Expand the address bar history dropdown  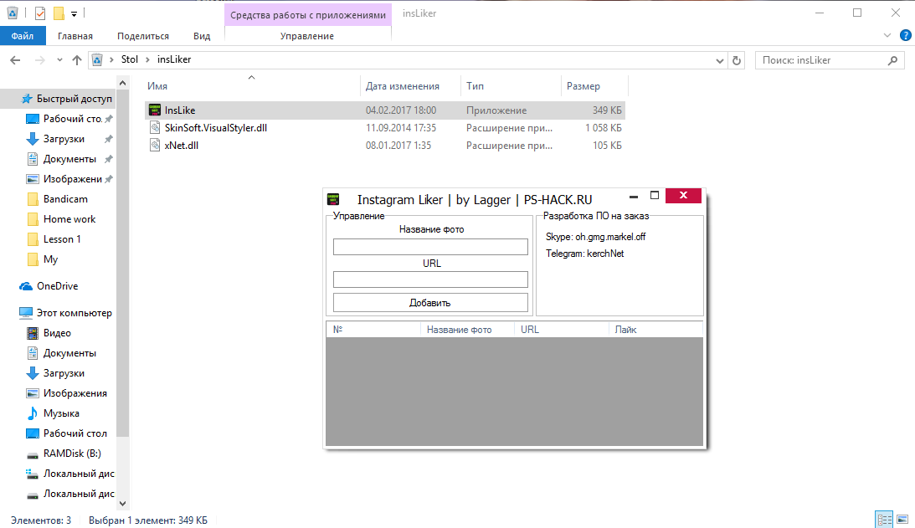pyautogui.click(x=719, y=60)
